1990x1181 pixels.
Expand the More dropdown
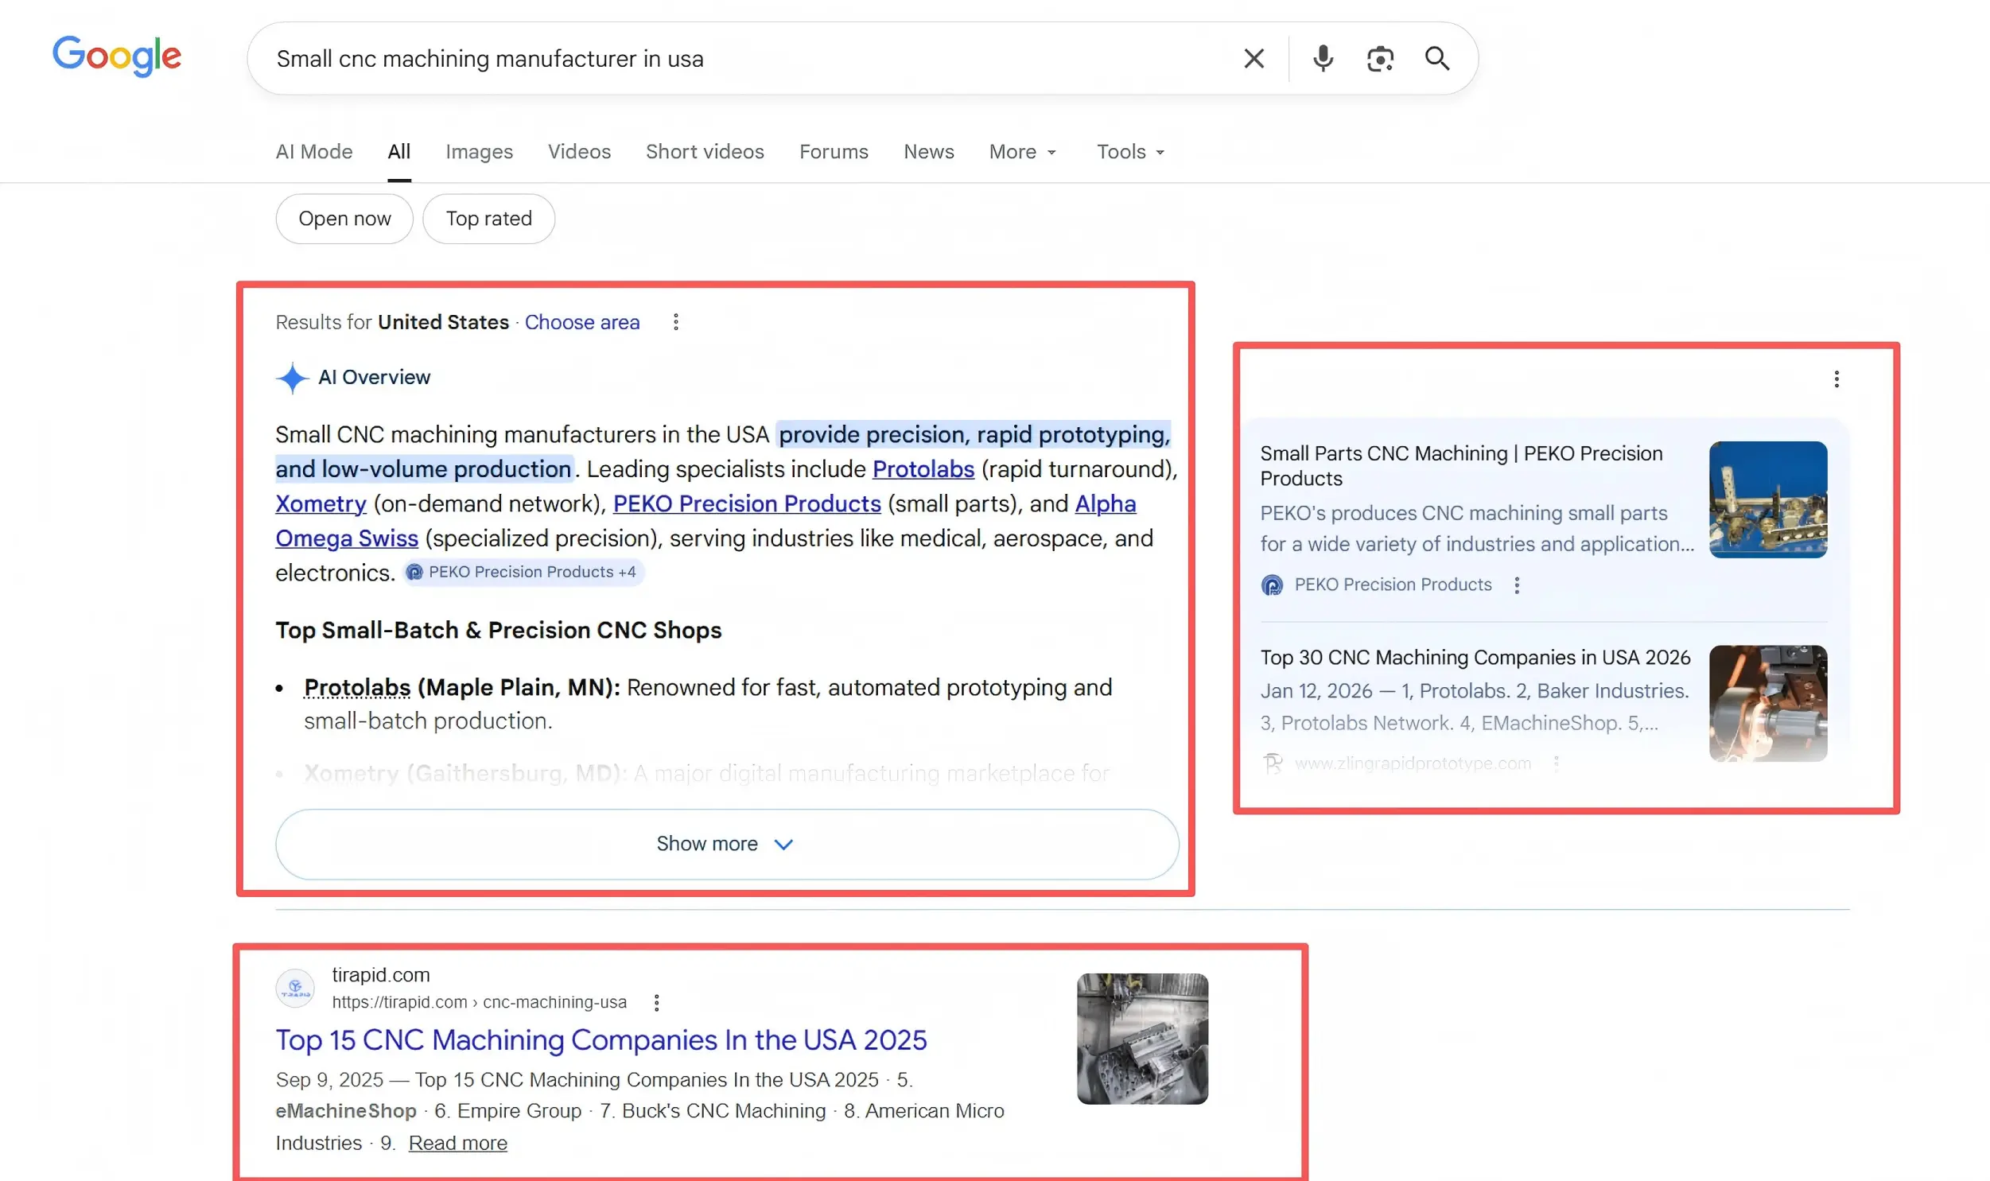[1023, 151]
